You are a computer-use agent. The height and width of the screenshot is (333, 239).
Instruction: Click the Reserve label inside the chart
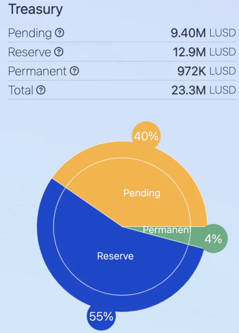[x=115, y=256]
